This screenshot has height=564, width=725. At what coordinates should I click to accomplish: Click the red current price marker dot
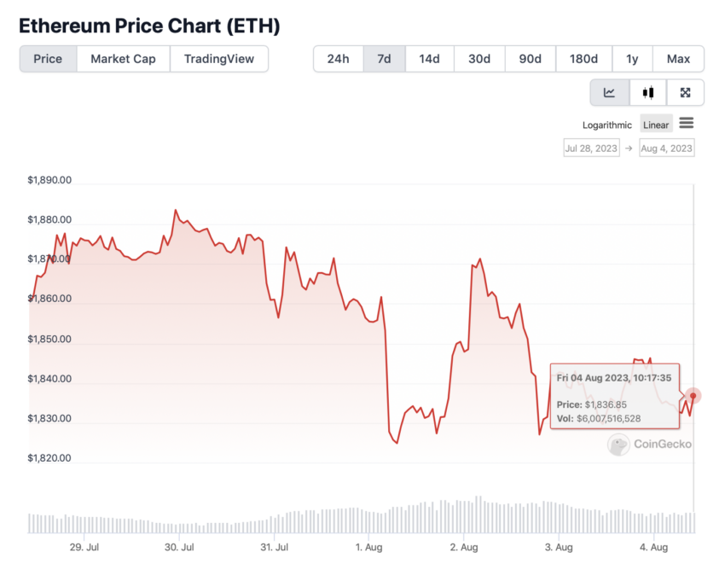click(x=693, y=396)
